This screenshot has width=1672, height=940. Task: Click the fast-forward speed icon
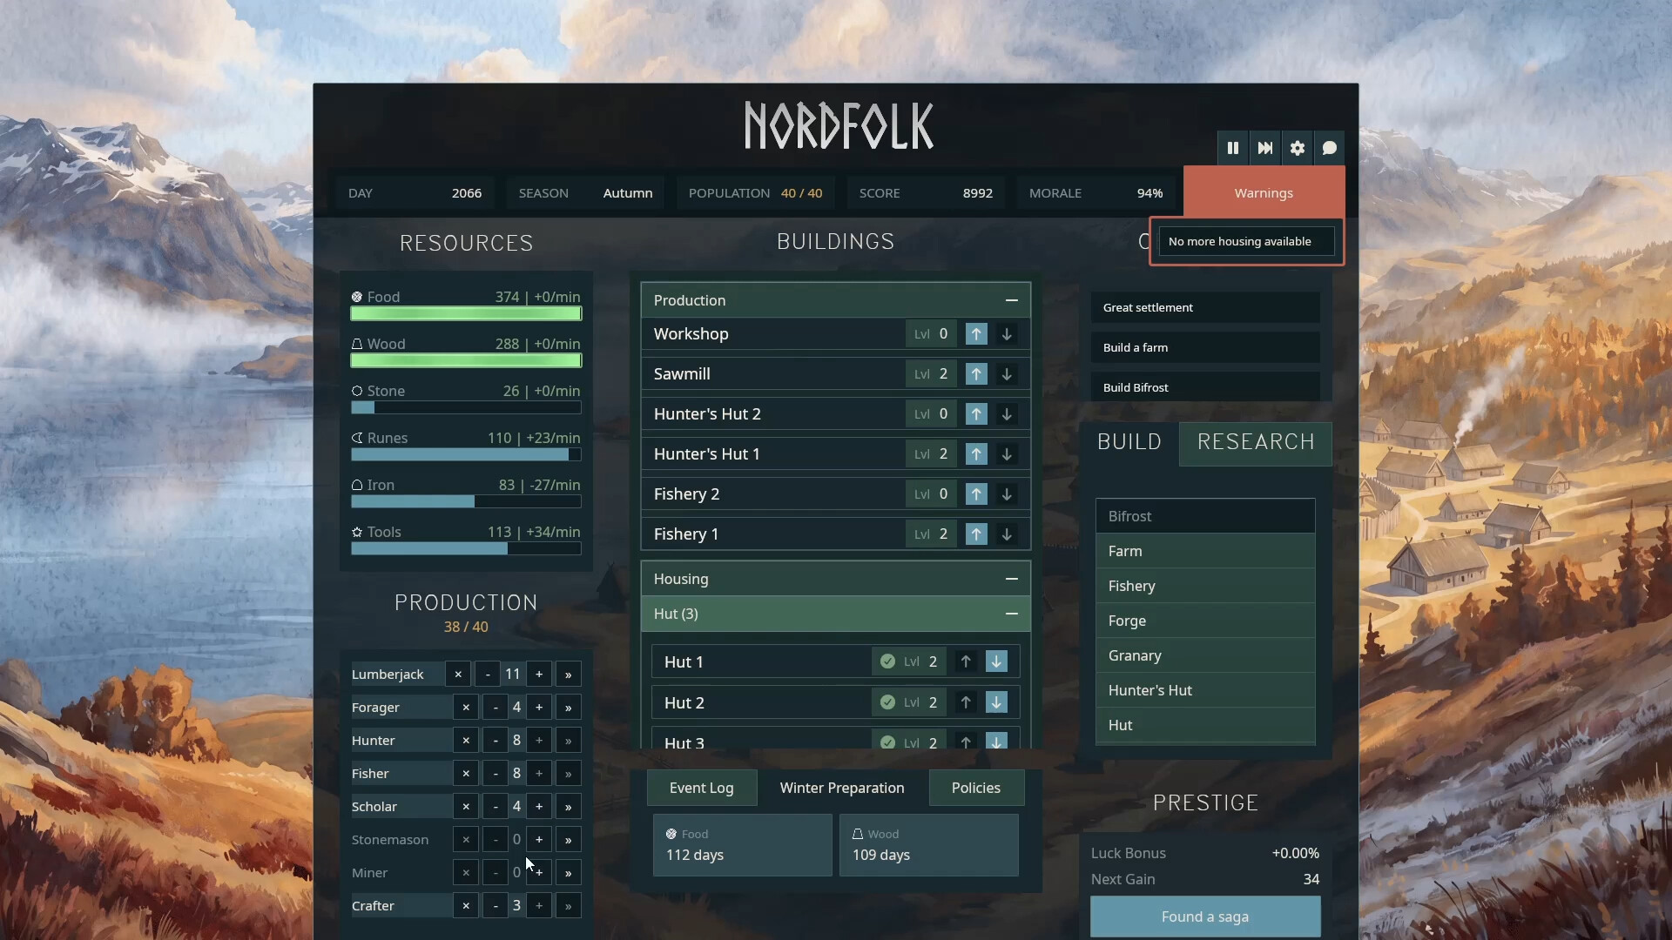(x=1264, y=148)
